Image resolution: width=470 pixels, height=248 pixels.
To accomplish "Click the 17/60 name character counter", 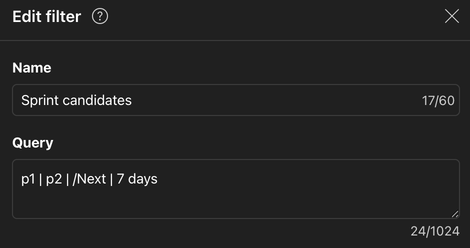I will pyautogui.click(x=438, y=100).
